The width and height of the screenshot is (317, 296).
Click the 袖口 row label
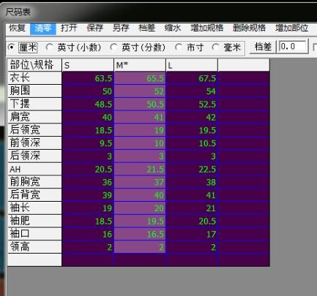click(x=34, y=234)
